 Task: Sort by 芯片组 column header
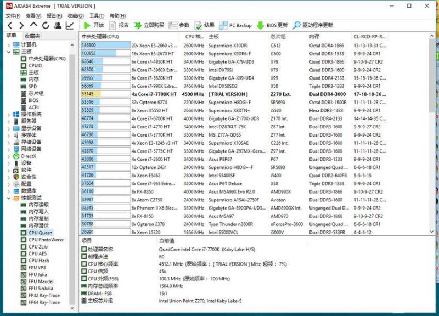point(288,37)
